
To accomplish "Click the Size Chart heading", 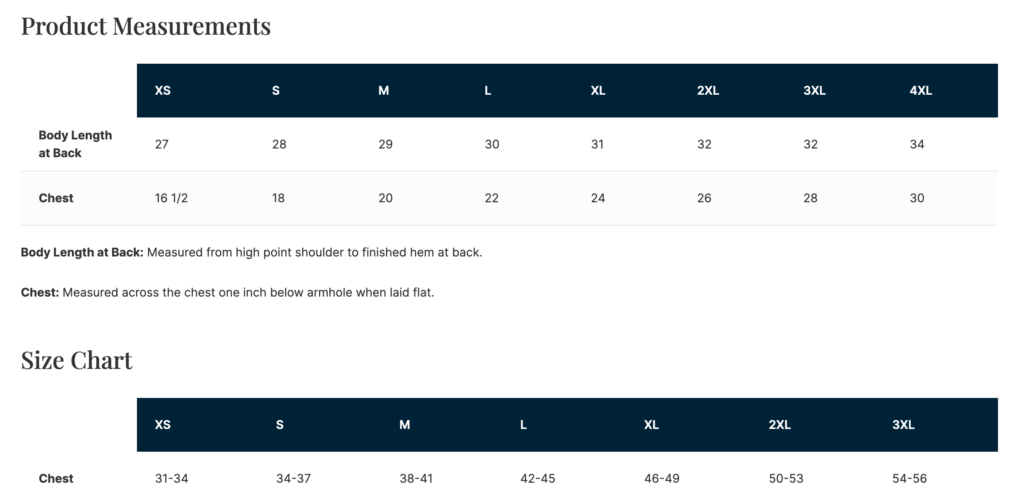I will pos(77,360).
